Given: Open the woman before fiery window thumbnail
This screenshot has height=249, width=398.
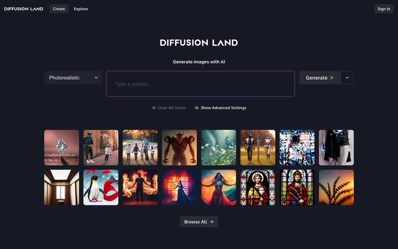Looking at the screenshot, I should click(x=179, y=188).
